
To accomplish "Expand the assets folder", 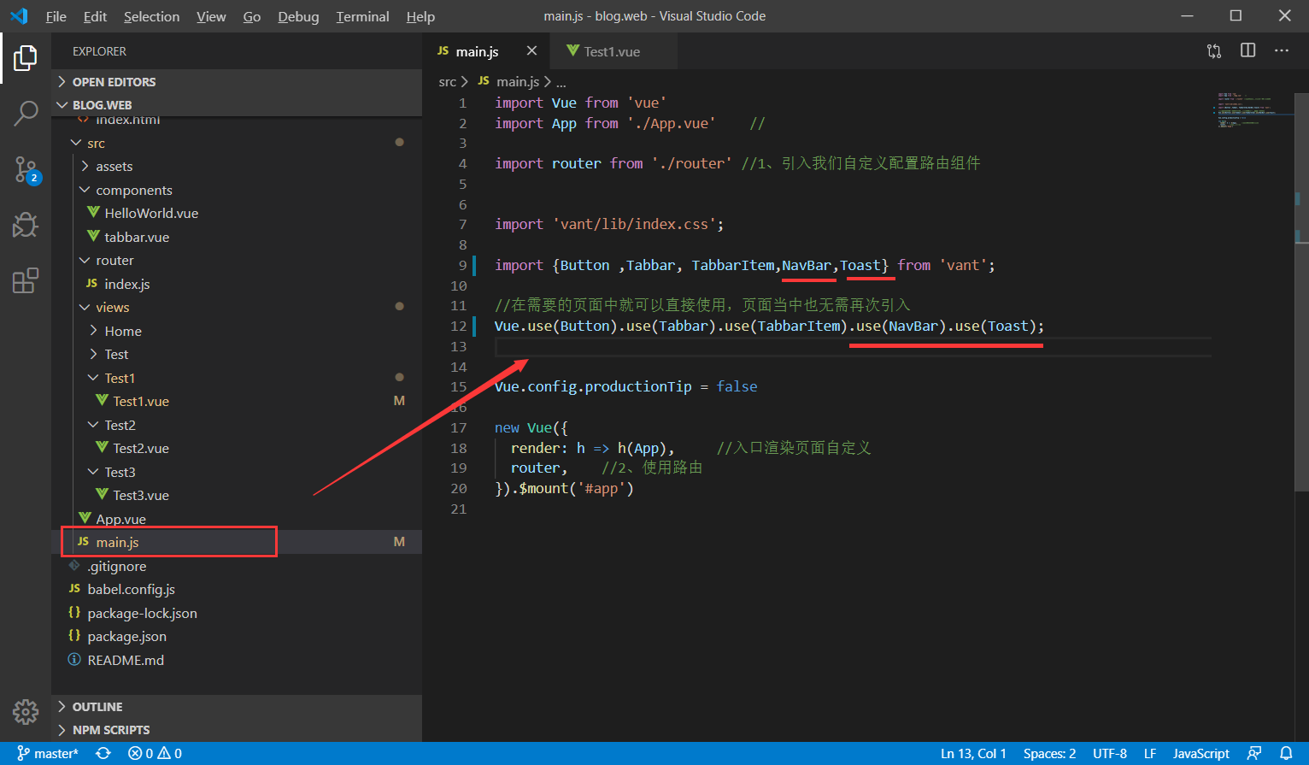I will 237,166.
